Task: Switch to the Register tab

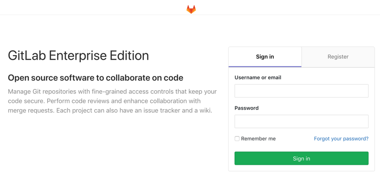Action: coord(338,57)
